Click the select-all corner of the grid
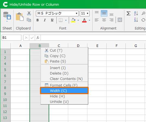 click(x=5, y=46)
